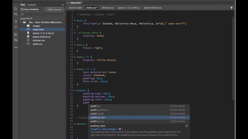The width and height of the screenshot is (248, 139).
Task: Click the file management arrows icon
Action: pyautogui.click(x=15, y=14)
